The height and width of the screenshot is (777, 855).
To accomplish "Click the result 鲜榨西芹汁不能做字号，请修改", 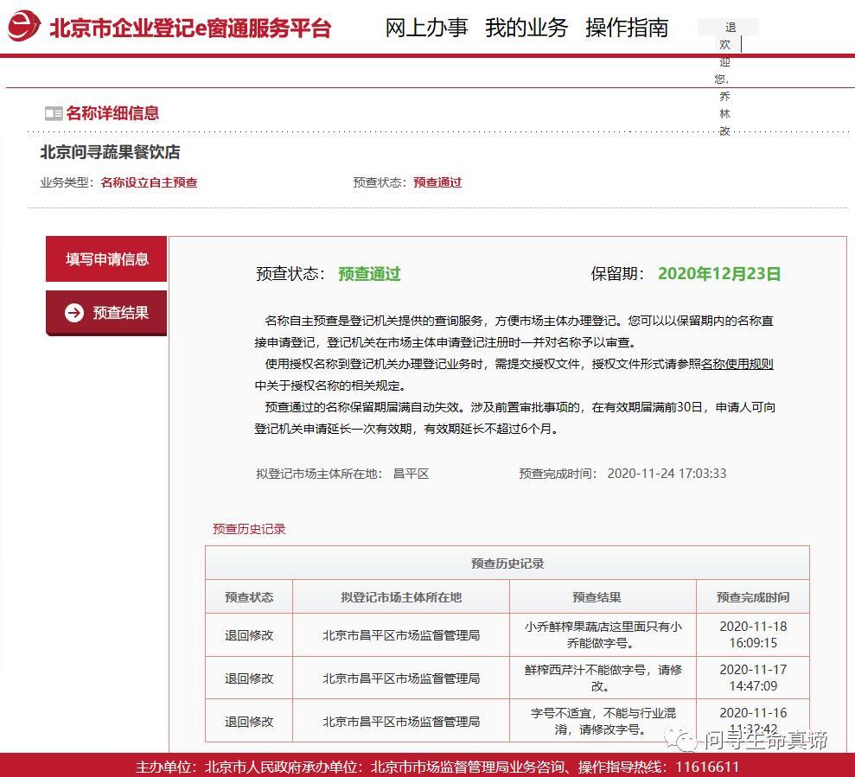I will pyautogui.click(x=603, y=678).
